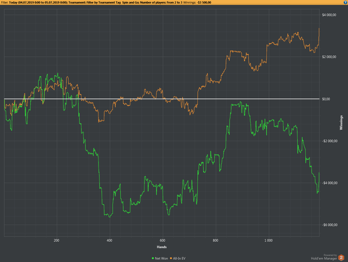Toggle the green Net Won legend swatch
This screenshot has height=262, width=348.
tap(153, 258)
